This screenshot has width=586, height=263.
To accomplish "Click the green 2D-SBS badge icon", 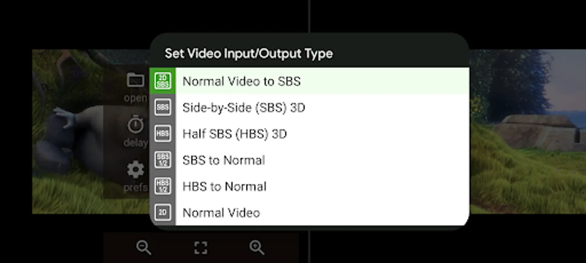I will 162,81.
